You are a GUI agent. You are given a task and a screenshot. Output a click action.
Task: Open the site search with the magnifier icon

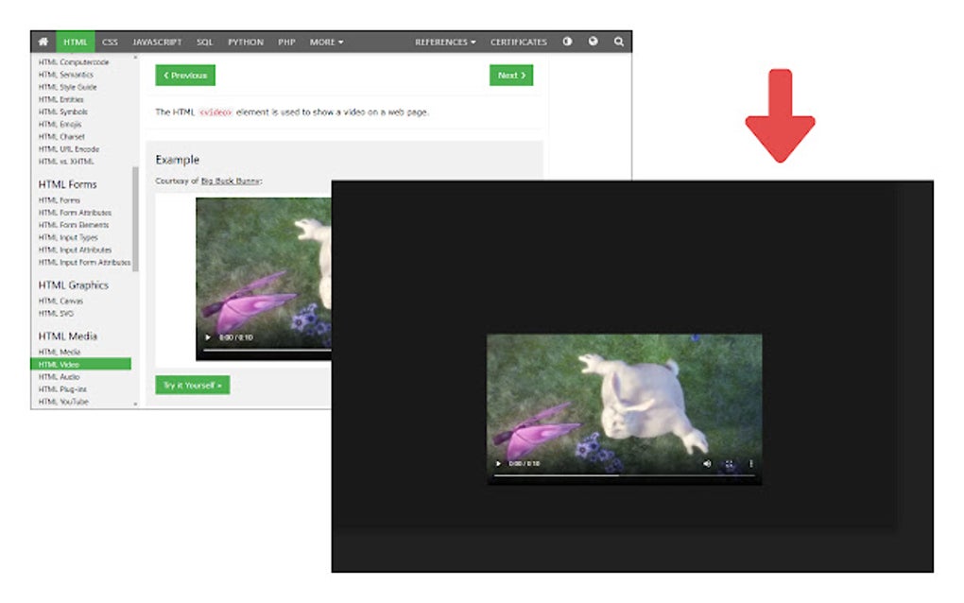[618, 42]
